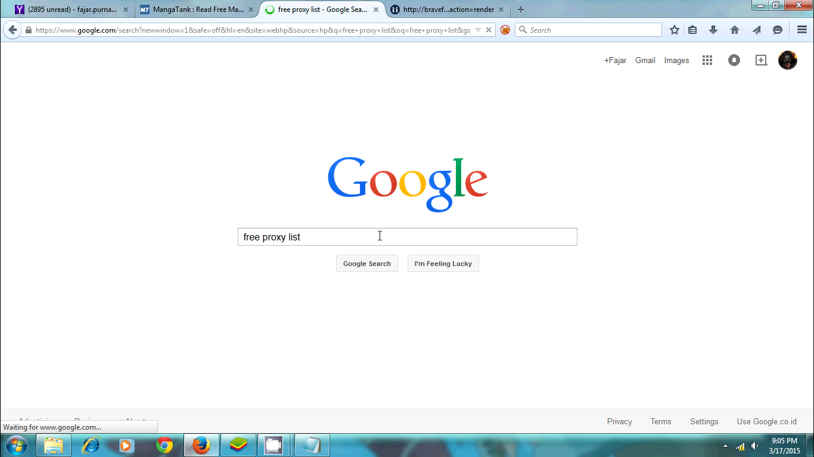Click the paper plane toolbar icon
The width and height of the screenshot is (814, 457).
(x=756, y=30)
